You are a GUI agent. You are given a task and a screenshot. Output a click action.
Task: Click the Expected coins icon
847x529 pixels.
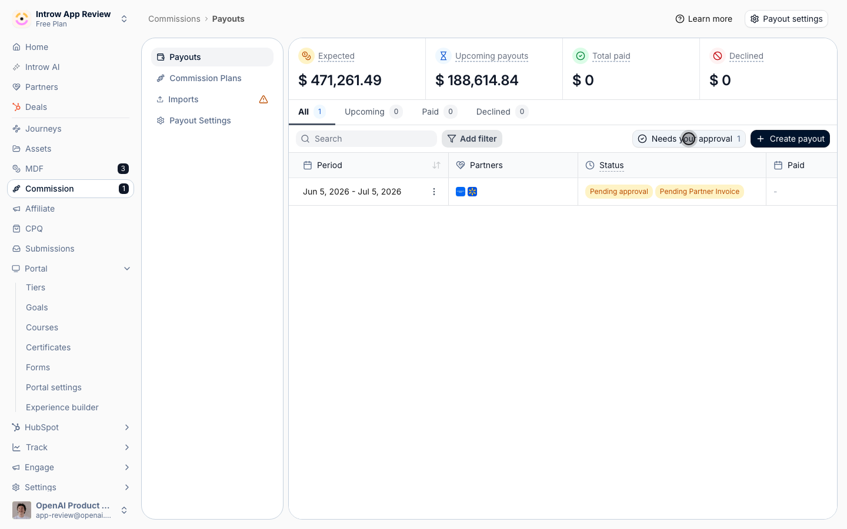306,56
